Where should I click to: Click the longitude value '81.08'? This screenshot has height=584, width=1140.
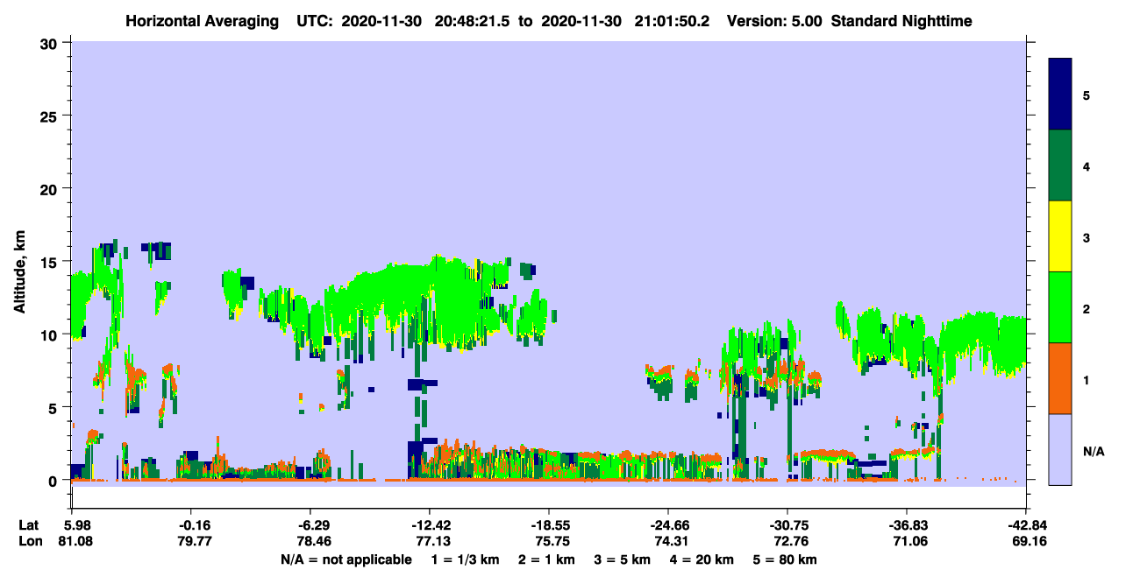tap(76, 541)
